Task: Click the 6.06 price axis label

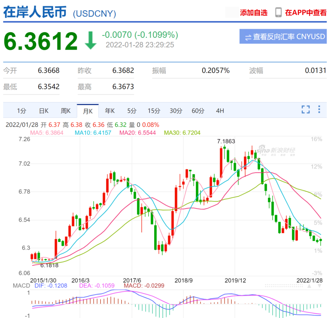Action: click(x=24, y=273)
